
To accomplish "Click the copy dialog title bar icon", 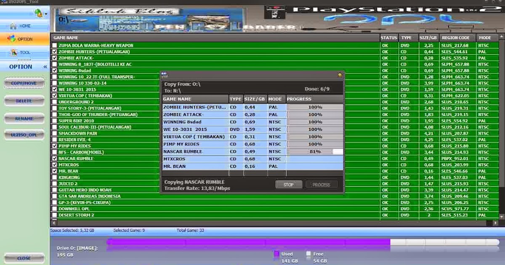I will [164, 74].
